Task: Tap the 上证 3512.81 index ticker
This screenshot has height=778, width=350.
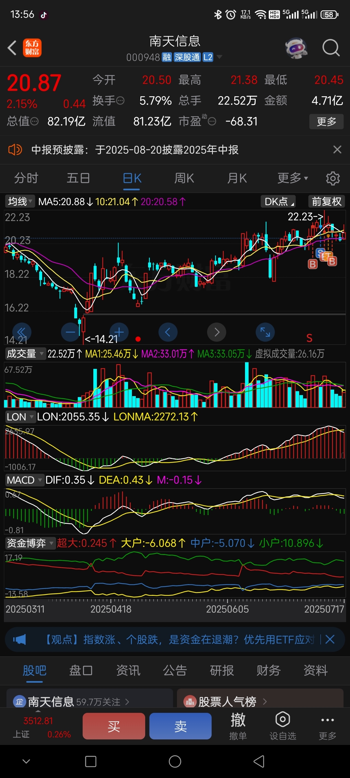Action: 41,727
